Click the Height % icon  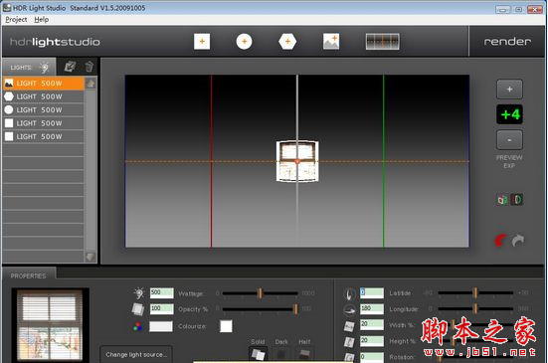pos(349,342)
